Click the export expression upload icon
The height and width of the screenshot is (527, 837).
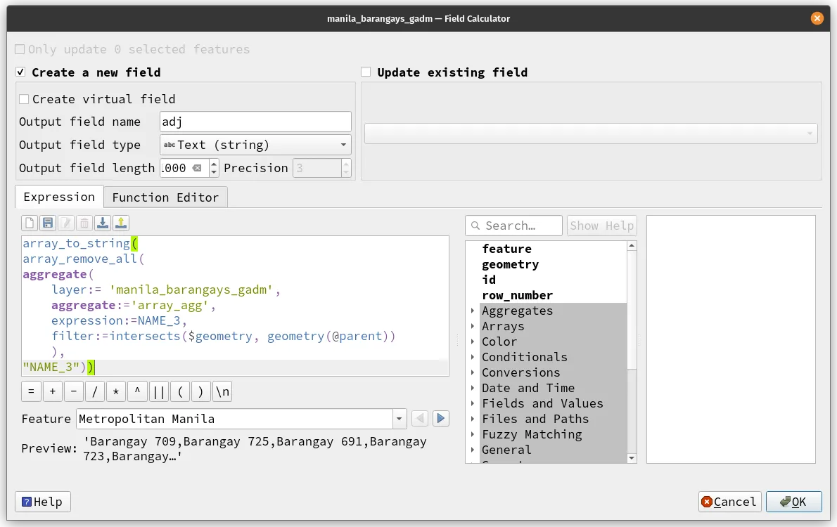(120, 223)
